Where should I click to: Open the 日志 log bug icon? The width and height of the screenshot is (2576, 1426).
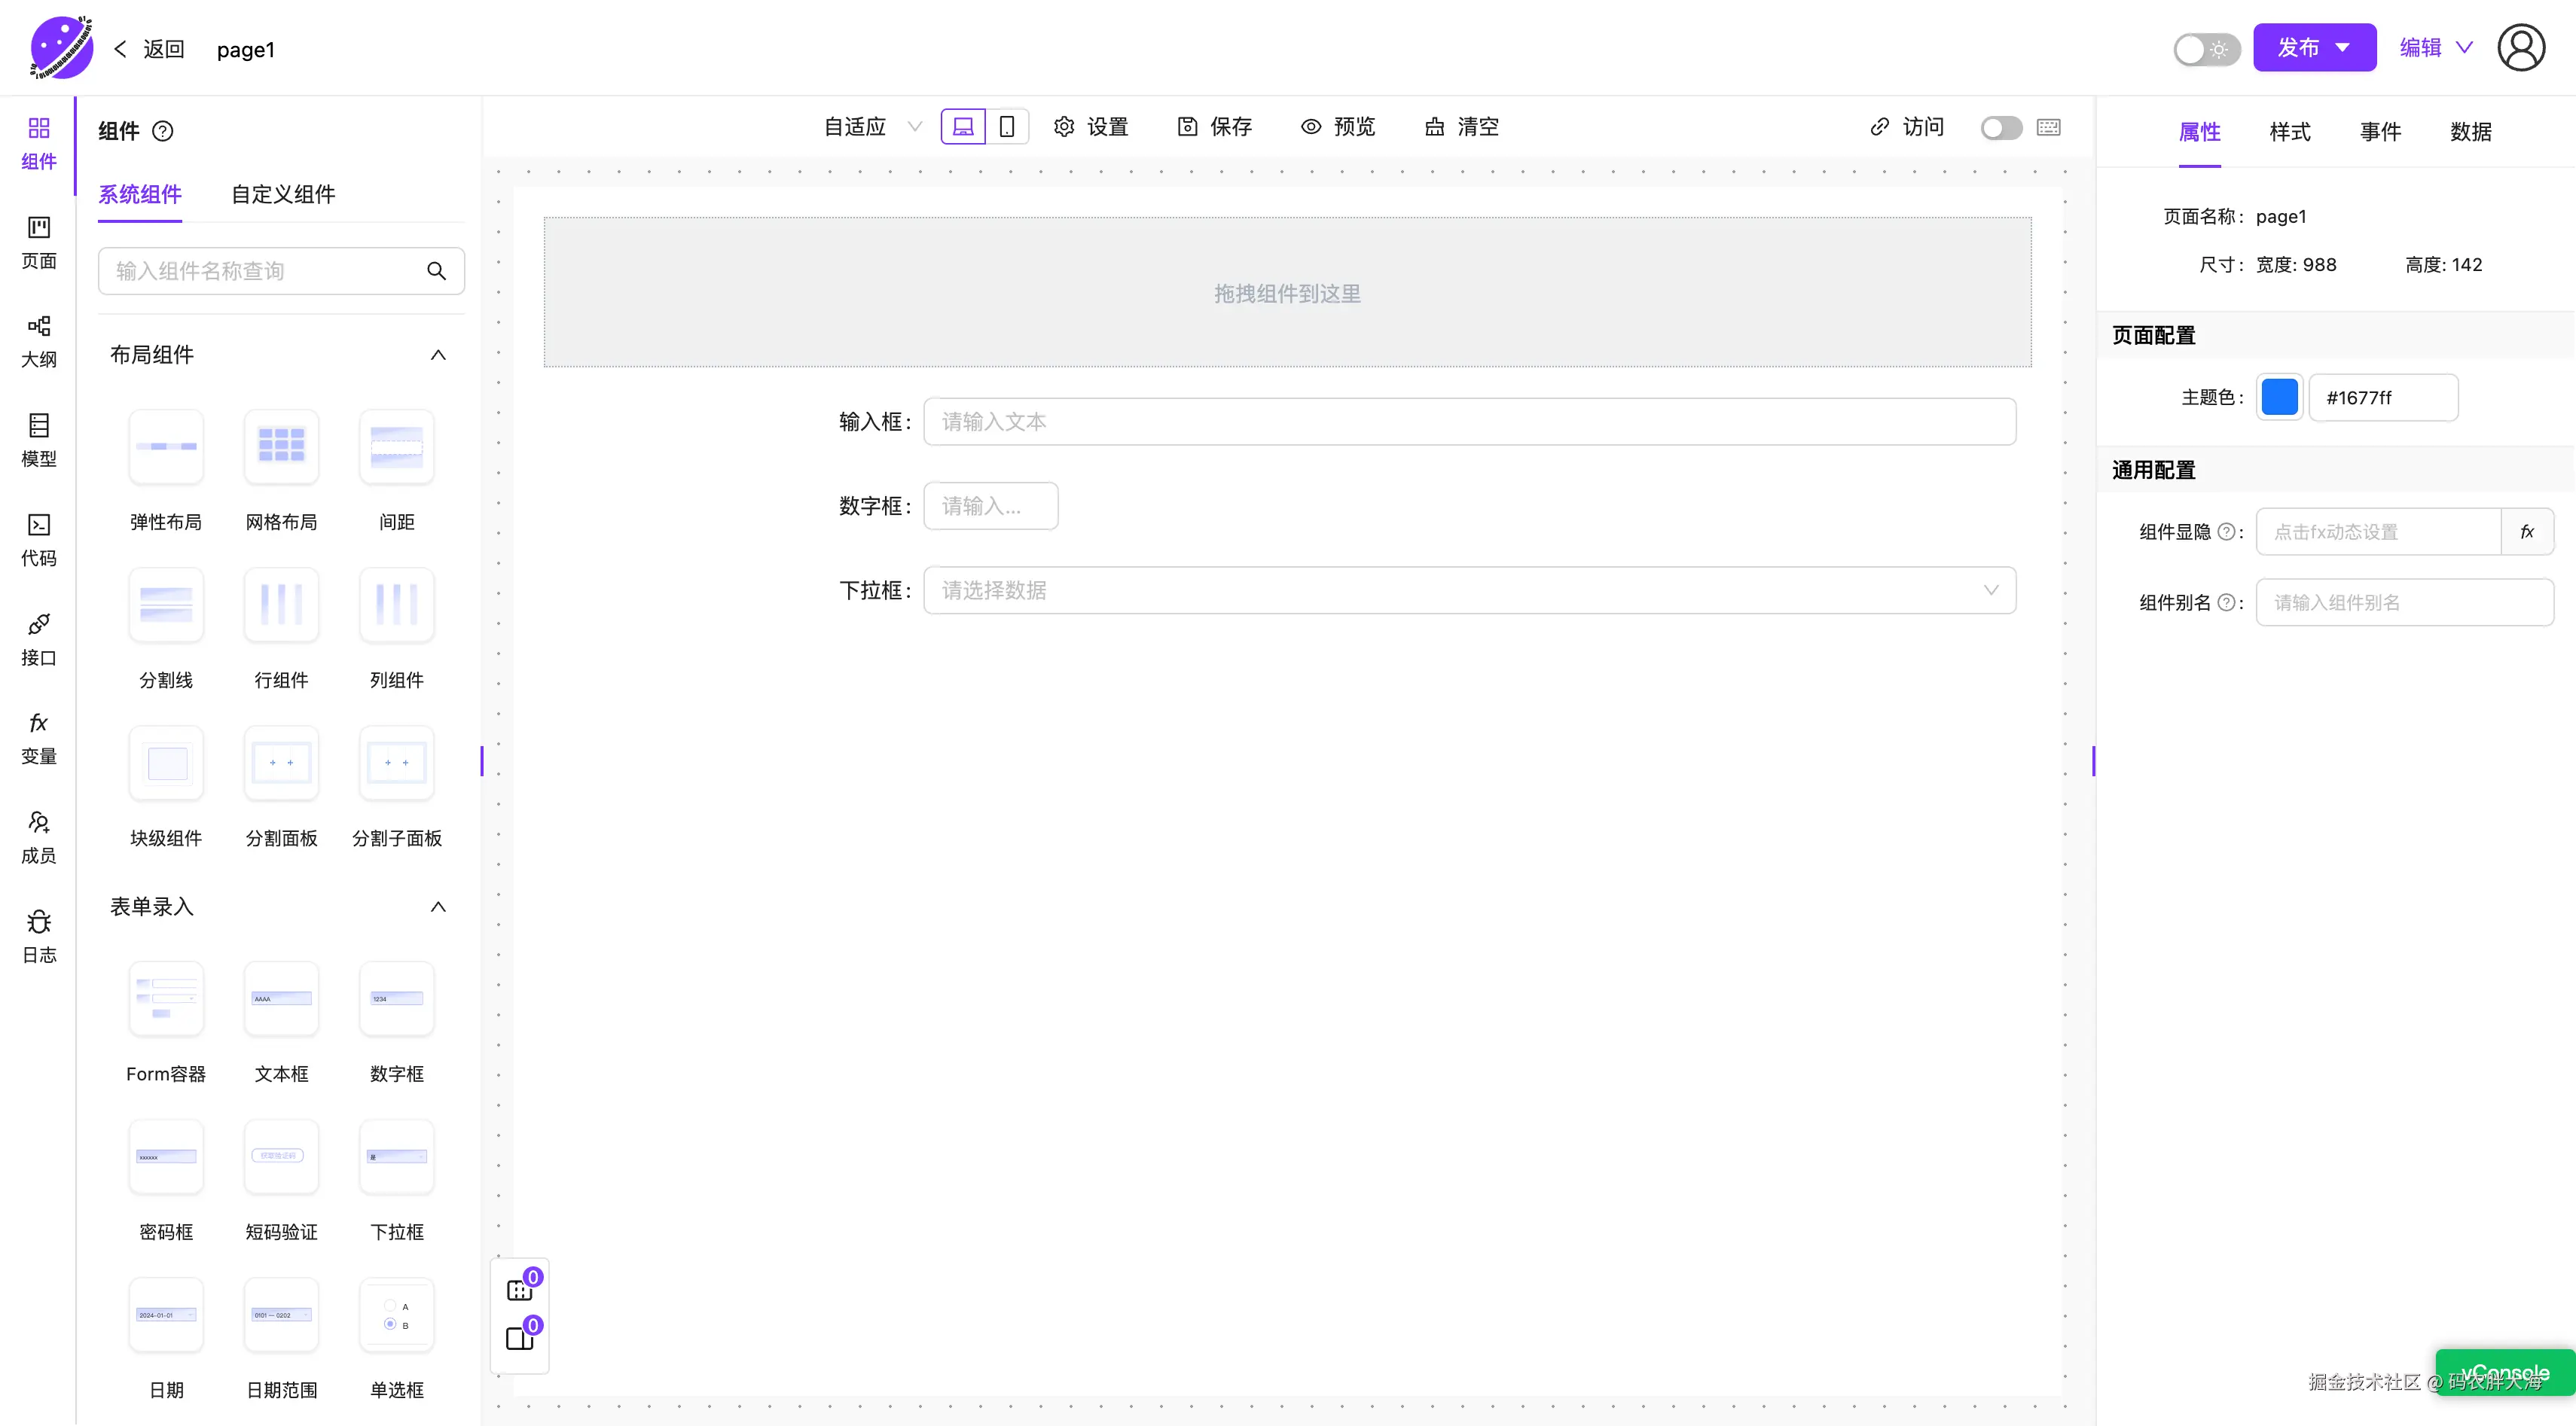39,937
